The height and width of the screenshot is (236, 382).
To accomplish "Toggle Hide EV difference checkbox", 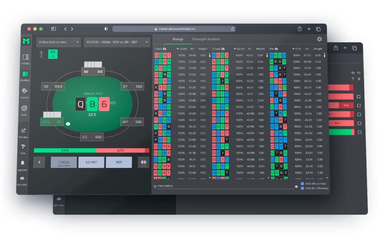I will click(303, 188).
